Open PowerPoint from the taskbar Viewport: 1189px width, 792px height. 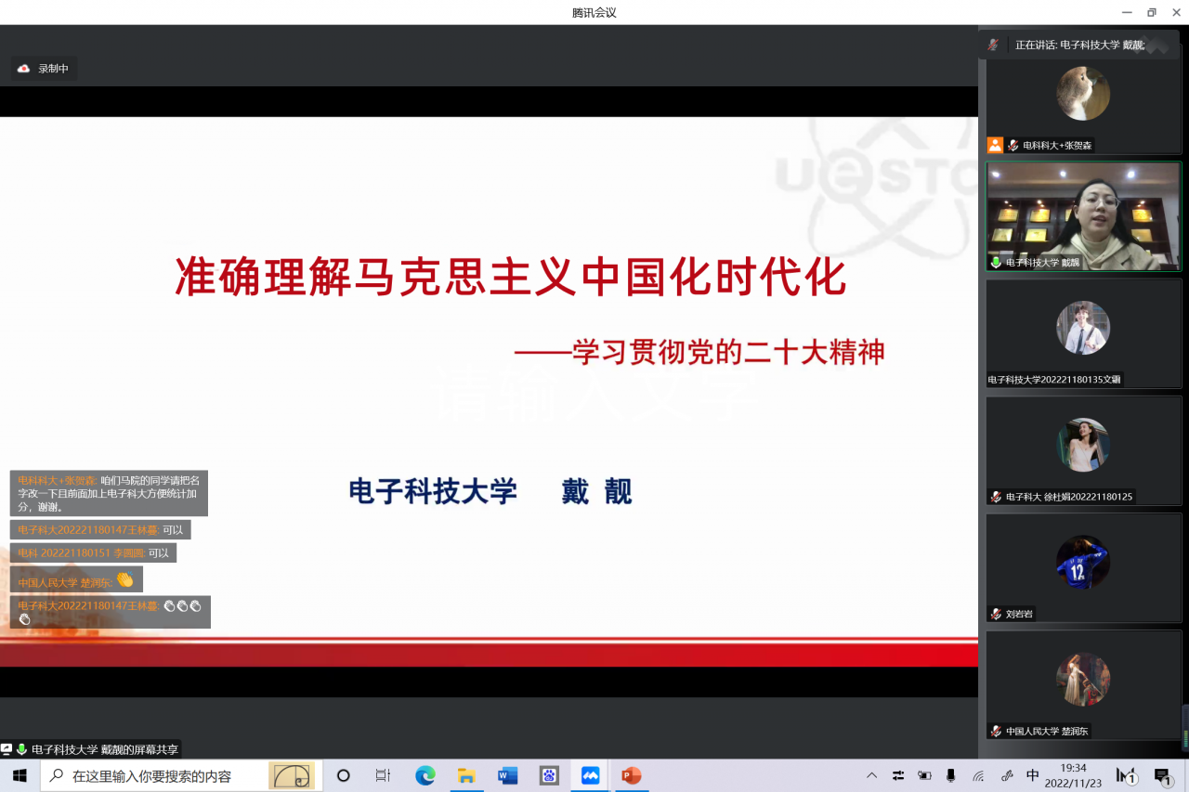(632, 776)
